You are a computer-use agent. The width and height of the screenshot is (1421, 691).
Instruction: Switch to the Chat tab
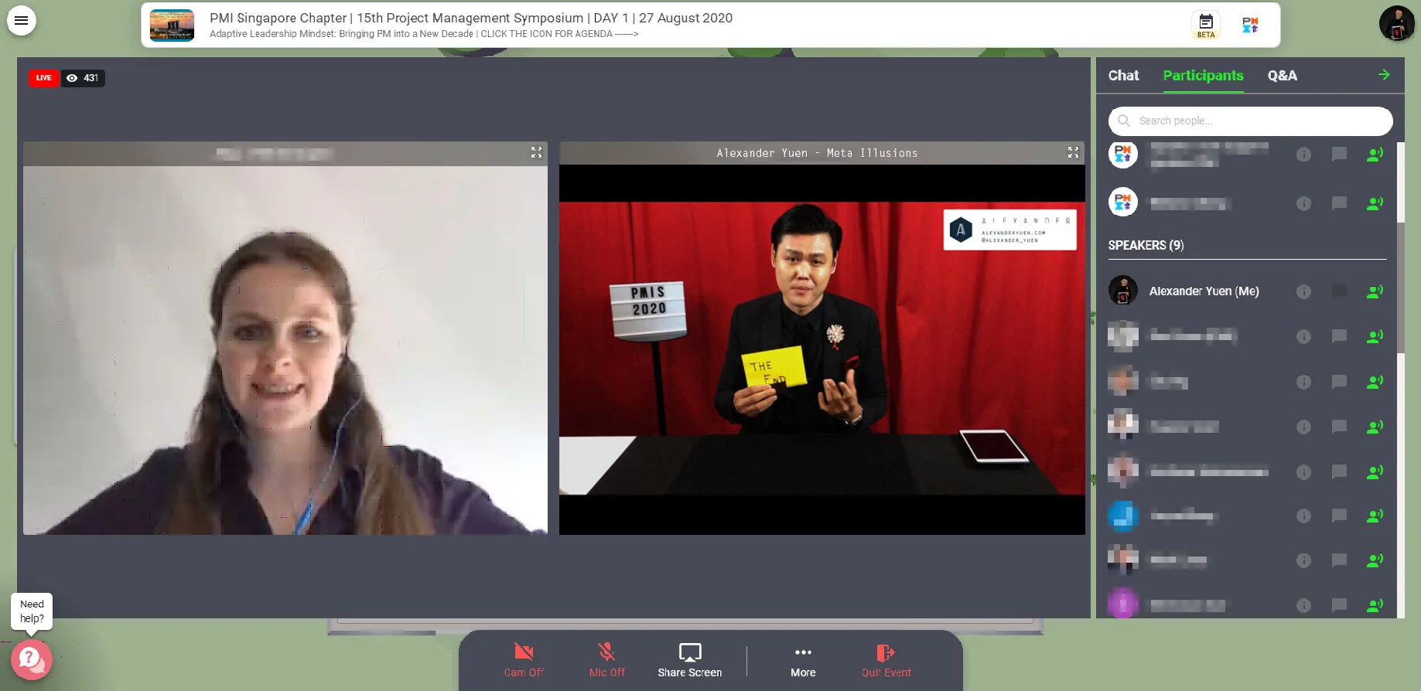point(1123,76)
